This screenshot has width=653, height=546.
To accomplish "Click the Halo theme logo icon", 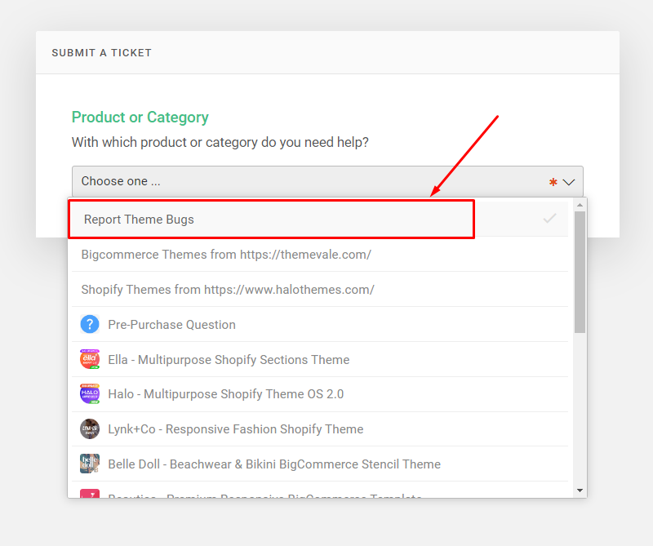I will coord(90,394).
